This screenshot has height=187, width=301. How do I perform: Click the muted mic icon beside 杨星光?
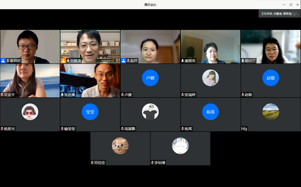coord(2,129)
